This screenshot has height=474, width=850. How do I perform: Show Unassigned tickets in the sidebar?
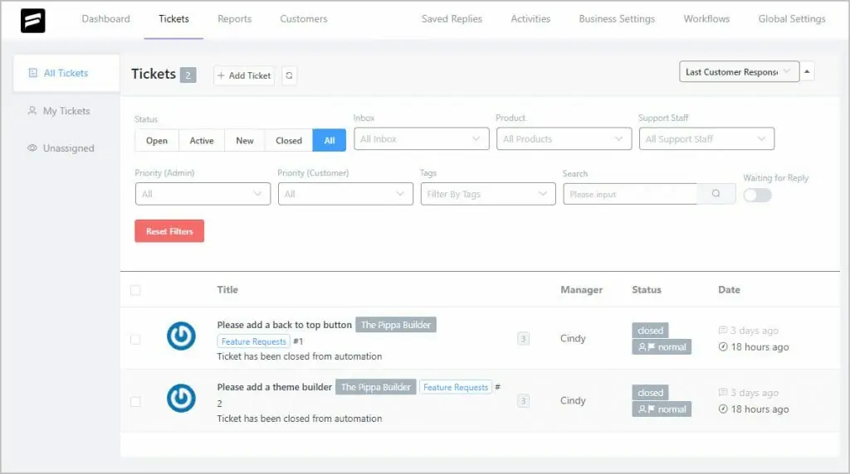coord(68,148)
